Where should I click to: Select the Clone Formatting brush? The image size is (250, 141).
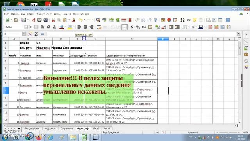click(x=73, y=20)
